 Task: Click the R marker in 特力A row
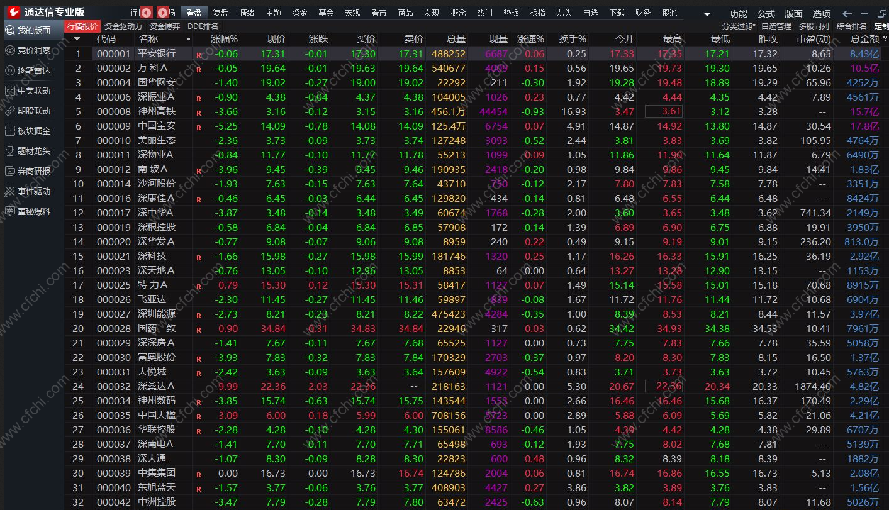click(x=199, y=287)
